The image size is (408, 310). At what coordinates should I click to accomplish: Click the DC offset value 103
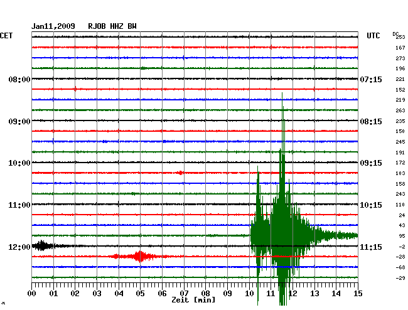(x=400, y=173)
